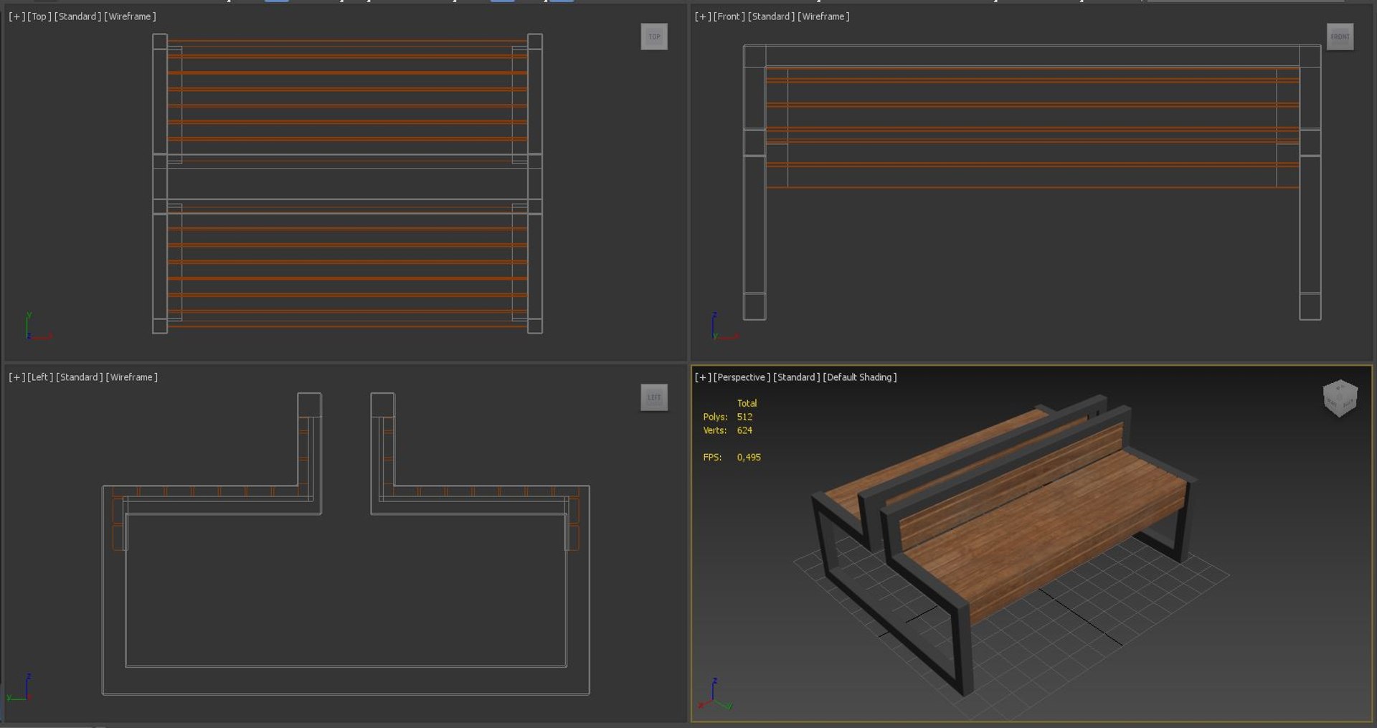
Task: Open [Standard] menu in the Left viewport
Action: tap(80, 377)
